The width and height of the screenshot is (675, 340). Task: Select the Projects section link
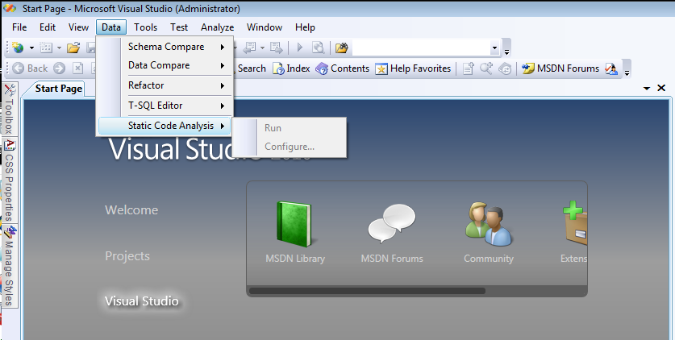coord(127,256)
